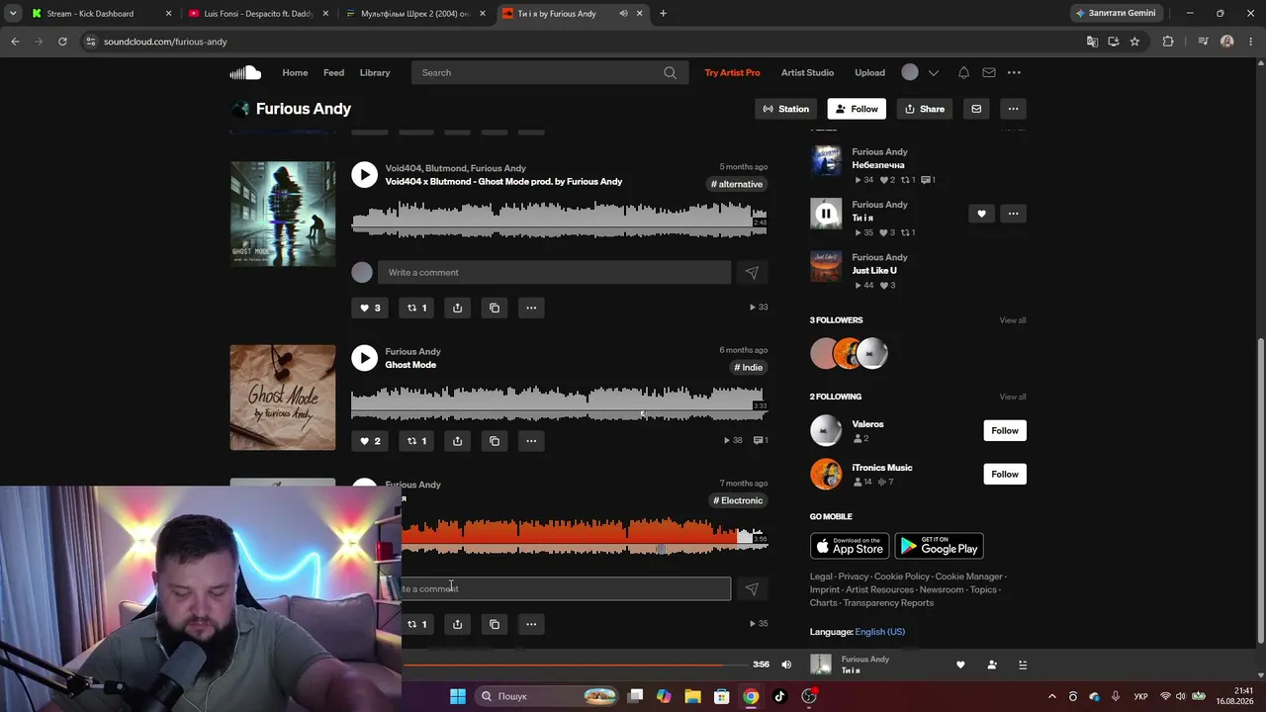Open the messages envelope in the header
The height and width of the screenshot is (712, 1266).
click(x=989, y=72)
